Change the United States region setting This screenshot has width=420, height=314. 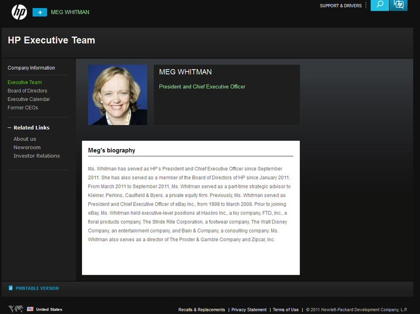pyautogui.click(x=49, y=309)
